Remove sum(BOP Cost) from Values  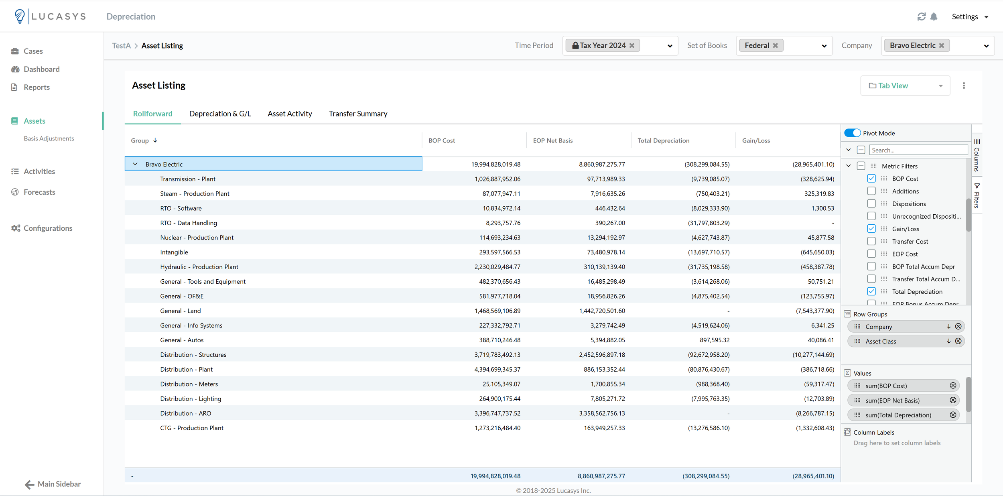tap(953, 386)
